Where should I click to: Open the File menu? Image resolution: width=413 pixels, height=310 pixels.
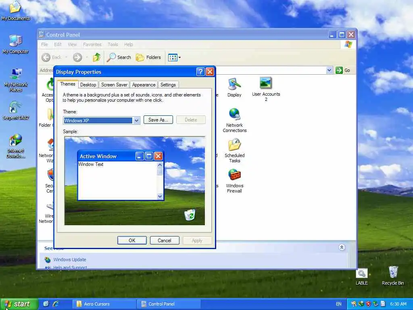tap(44, 44)
